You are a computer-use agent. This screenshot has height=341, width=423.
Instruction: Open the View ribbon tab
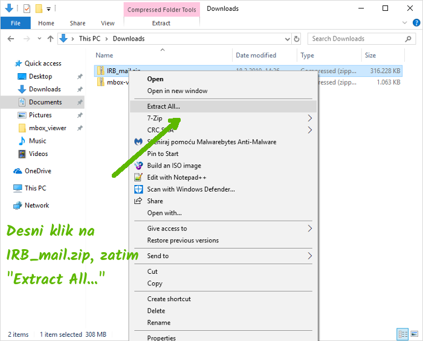pos(108,23)
